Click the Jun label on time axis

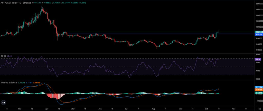click(100, 109)
